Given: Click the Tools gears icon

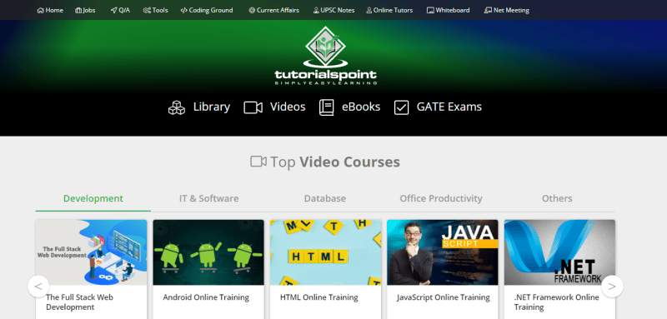Looking at the screenshot, I should (x=148, y=10).
